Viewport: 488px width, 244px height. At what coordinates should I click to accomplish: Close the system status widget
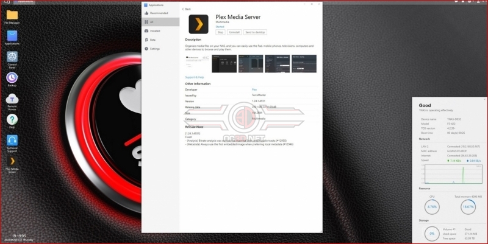(484, 99)
